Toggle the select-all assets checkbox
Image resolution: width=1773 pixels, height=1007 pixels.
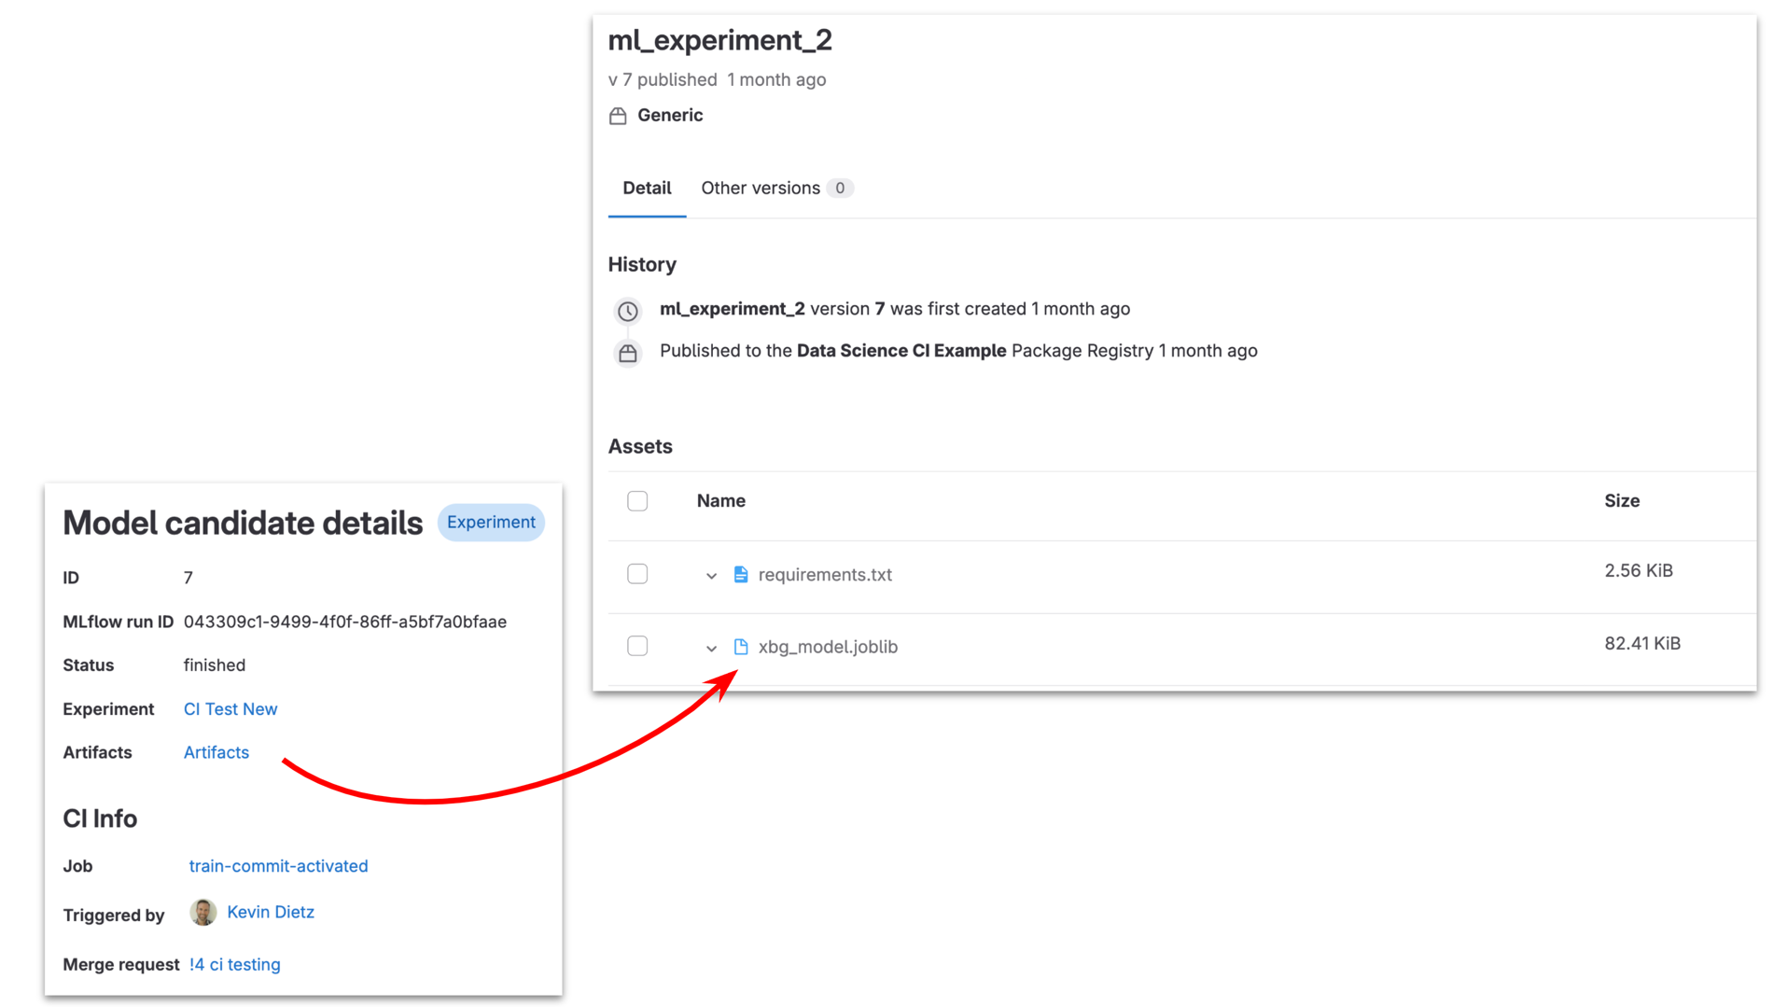(x=637, y=501)
